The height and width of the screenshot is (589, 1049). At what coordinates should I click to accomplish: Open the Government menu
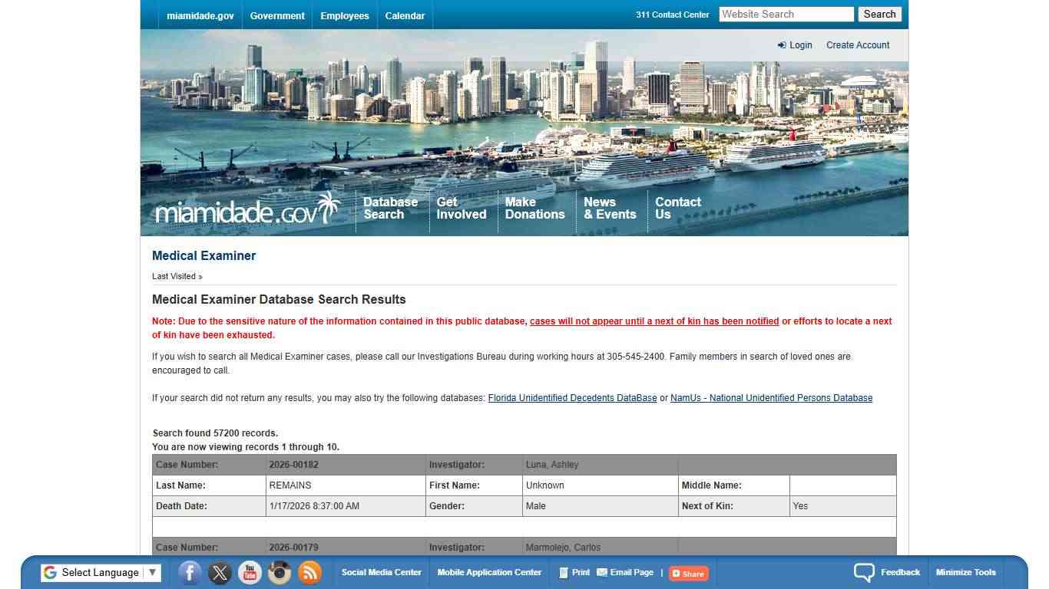click(277, 15)
